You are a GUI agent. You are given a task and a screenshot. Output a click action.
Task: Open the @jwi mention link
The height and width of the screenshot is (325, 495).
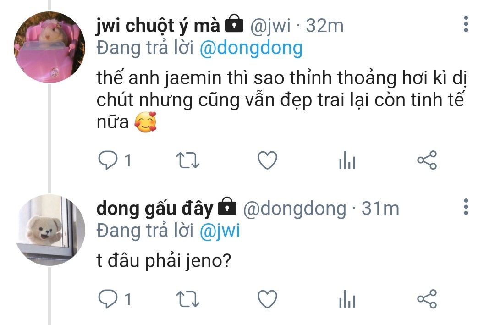click(x=220, y=231)
